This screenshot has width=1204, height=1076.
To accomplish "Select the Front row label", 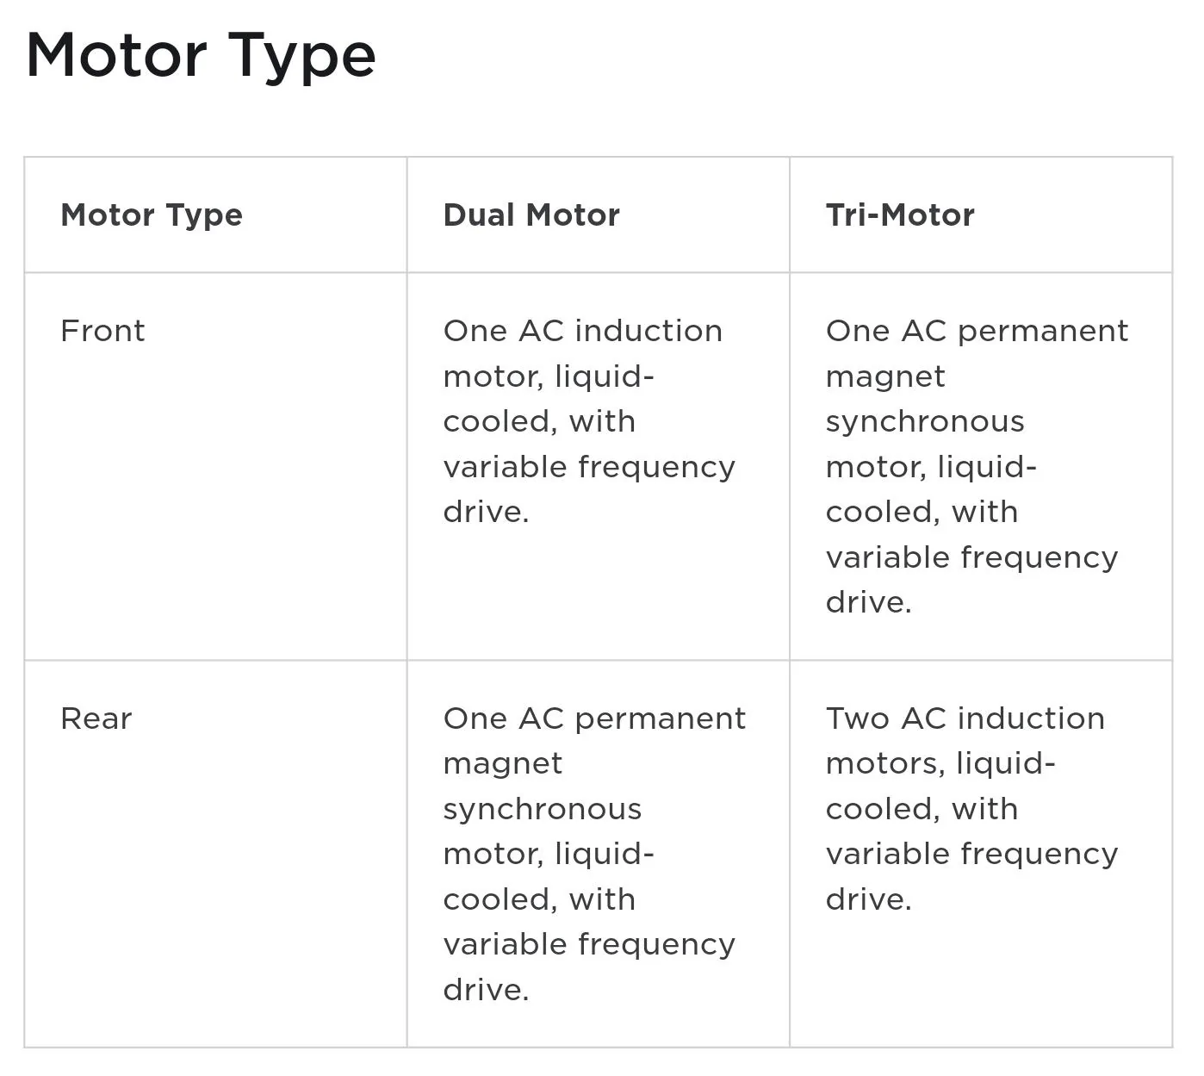I will click(x=102, y=331).
